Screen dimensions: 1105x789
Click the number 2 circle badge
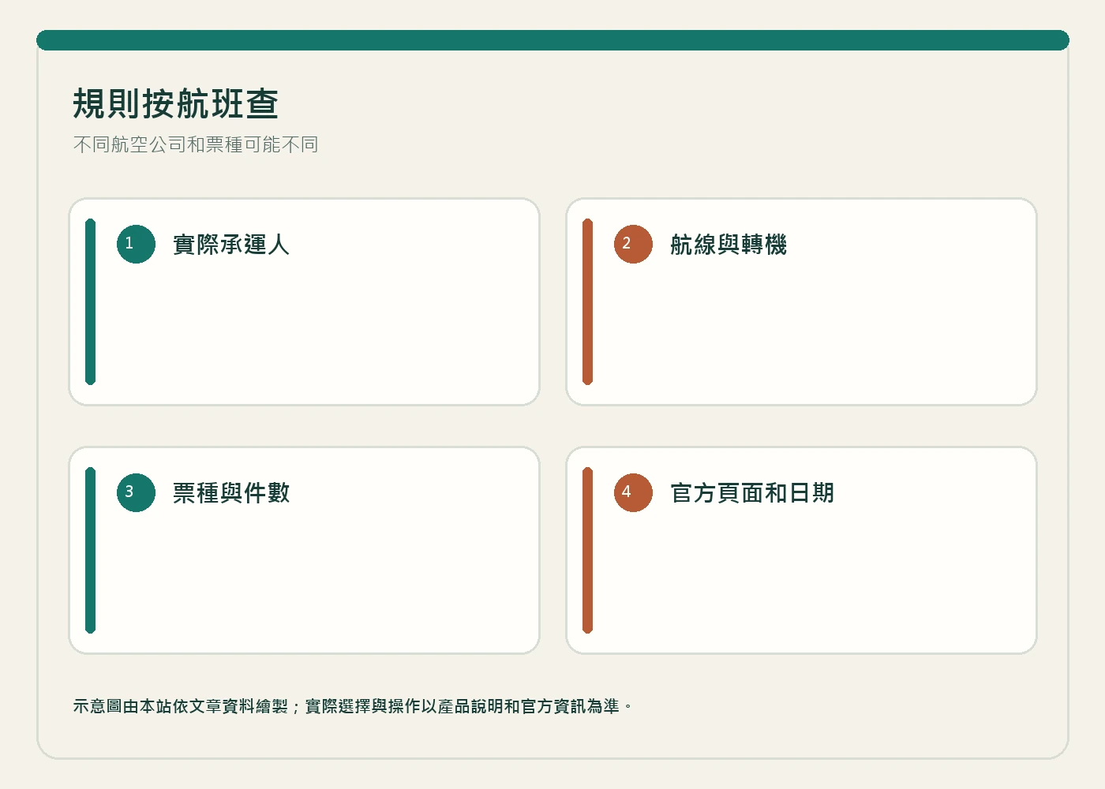click(x=633, y=244)
